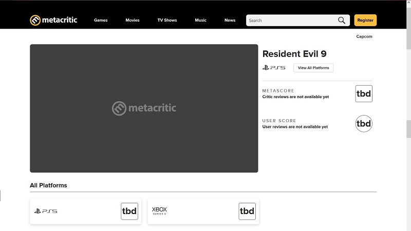The height and width of the screenshot is (231, 411).
Task: Open the News section
Action: [230, 21]
